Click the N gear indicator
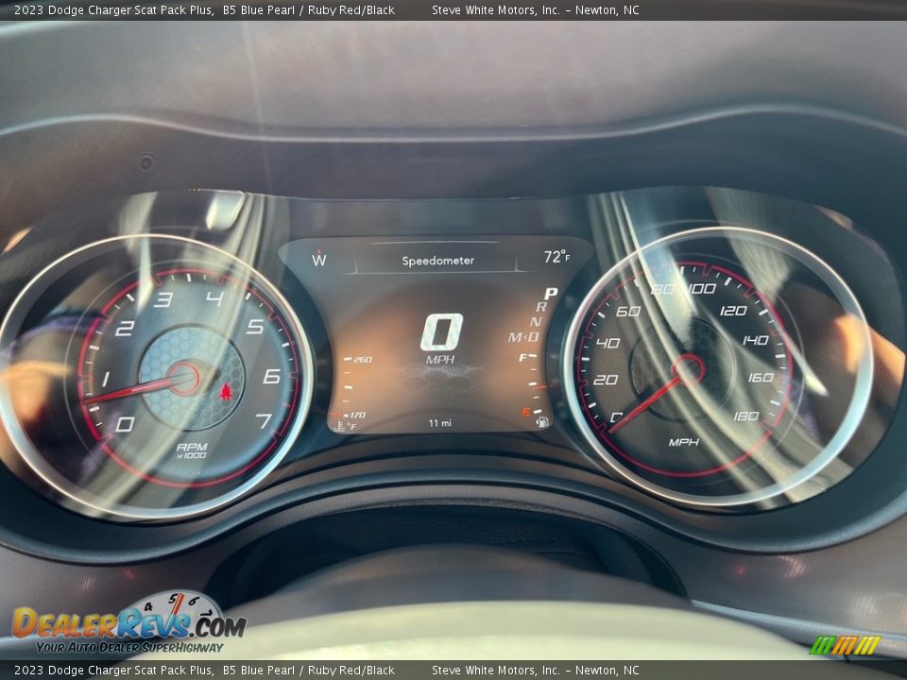 click(x=536, y=322)
